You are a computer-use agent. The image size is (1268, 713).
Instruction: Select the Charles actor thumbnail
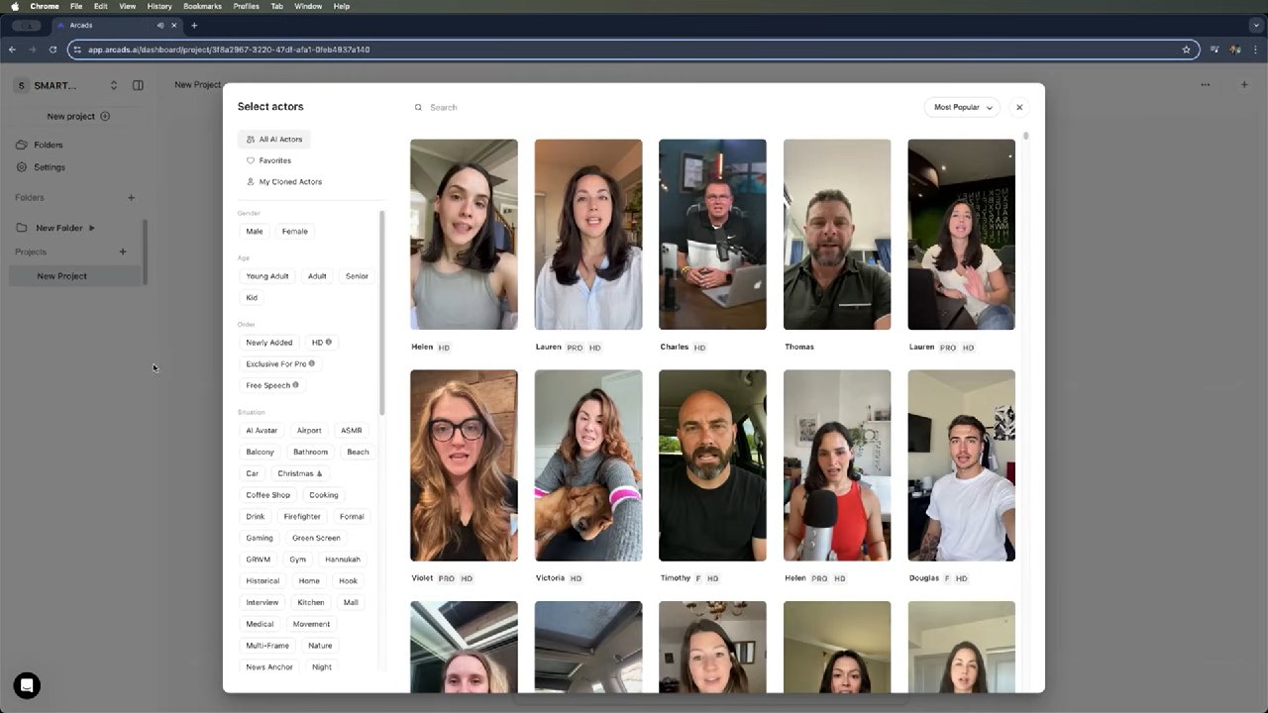(x=712, y=235)
